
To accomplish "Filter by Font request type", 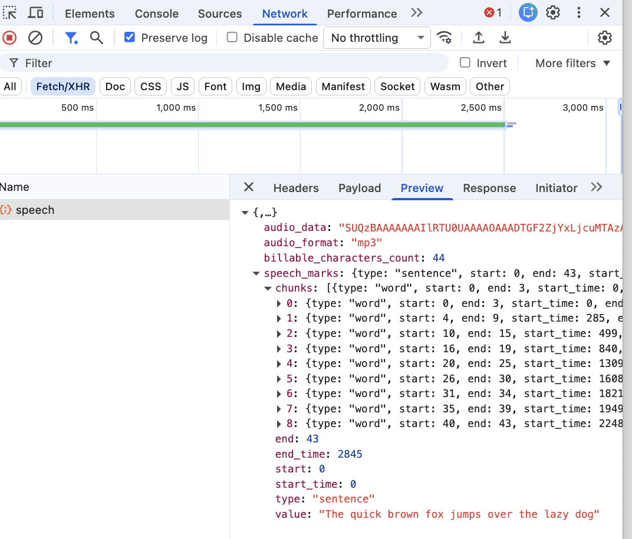I will 215,87.
